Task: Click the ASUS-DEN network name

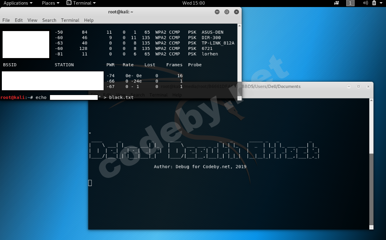Action: [x=212, y=32]
